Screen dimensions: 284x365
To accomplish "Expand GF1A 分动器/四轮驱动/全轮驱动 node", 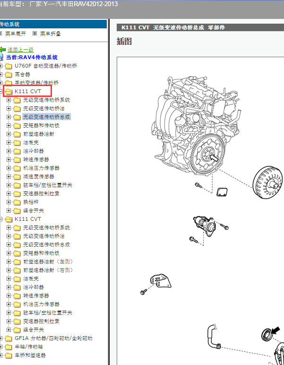I will click(0, 338).
